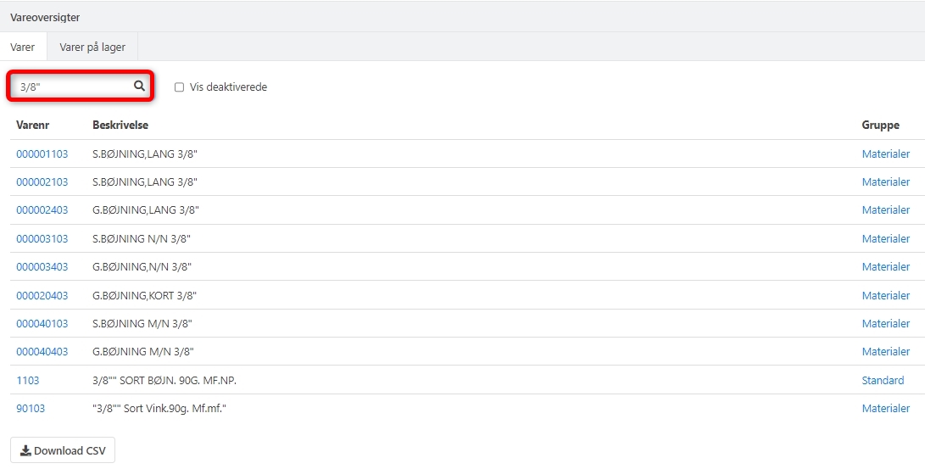This screenshot has width=925, height=469.
Task: Open item number 000002403
Action: tap(42, 210)
